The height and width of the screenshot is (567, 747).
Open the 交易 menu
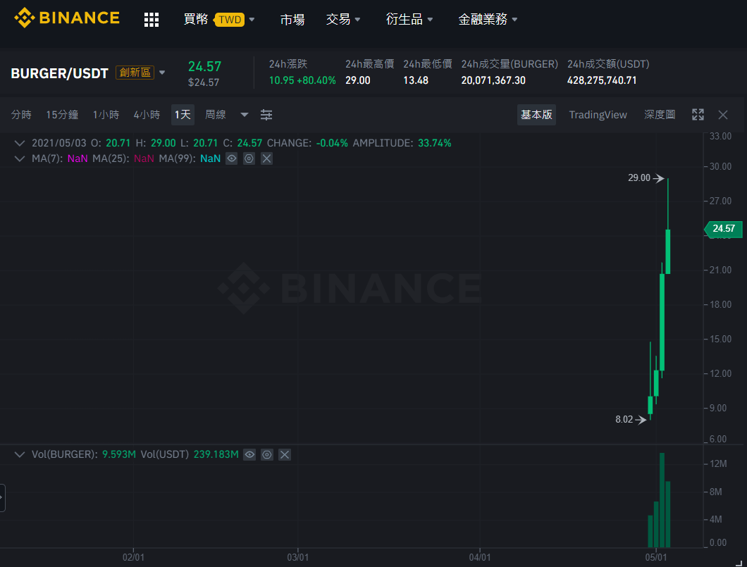343,20
